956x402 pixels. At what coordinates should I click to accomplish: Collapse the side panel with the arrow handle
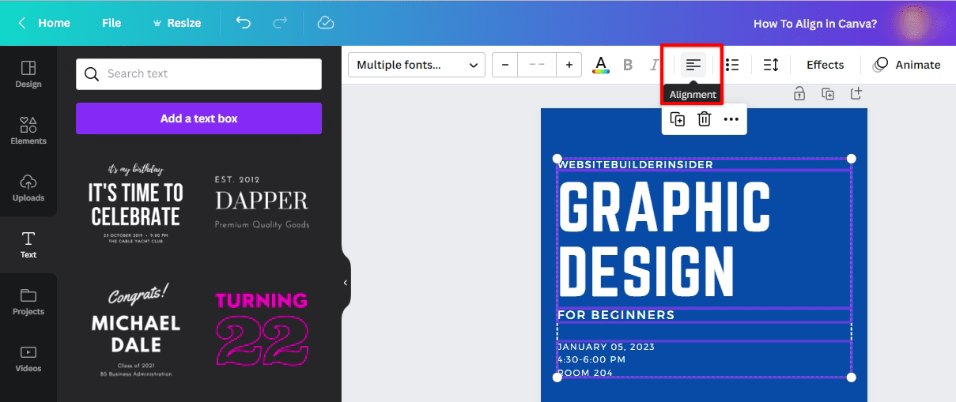coord(345,283)
